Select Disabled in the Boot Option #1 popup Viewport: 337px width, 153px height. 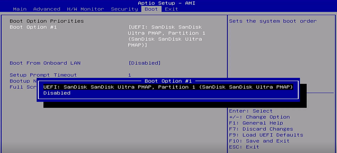point(57,93)
